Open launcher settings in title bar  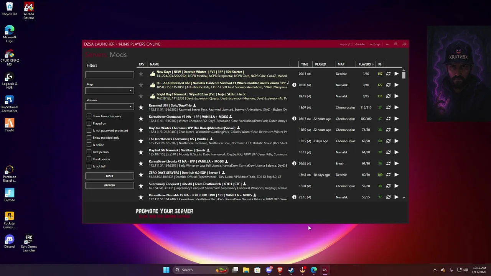375,44
